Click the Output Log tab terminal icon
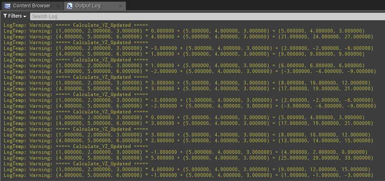The width and height of the screenshot is (385, 181). (70, 6)
